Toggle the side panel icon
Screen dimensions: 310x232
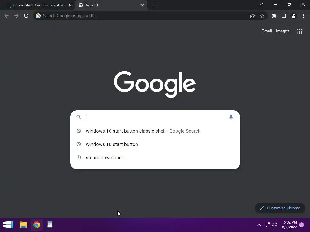point(284,16)
